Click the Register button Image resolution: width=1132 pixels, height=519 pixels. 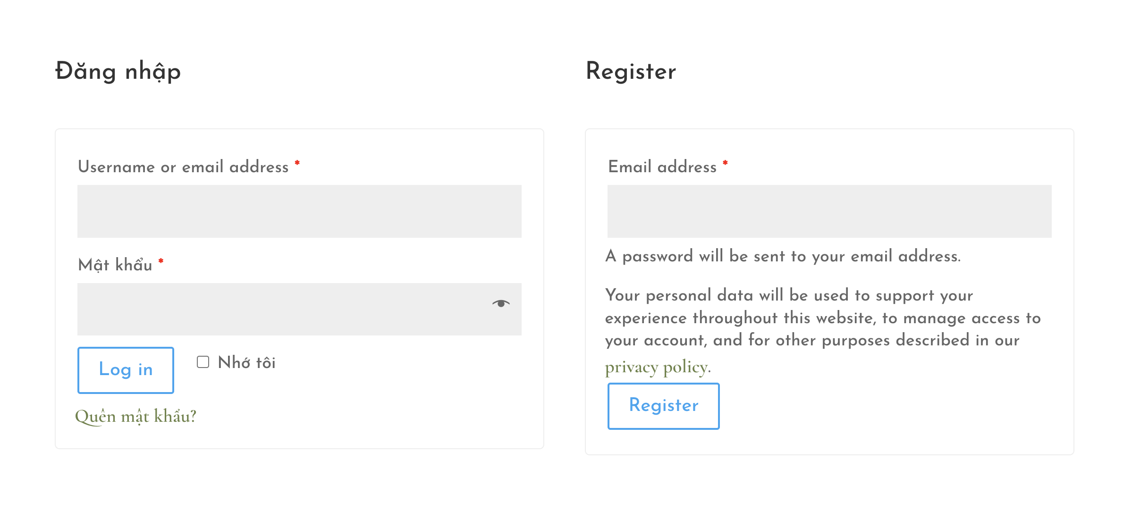click(x=663, y=406)
